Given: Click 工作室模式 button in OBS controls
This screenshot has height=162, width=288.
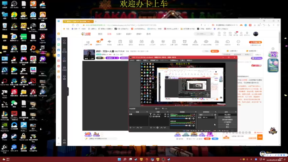Looking at the screenshot, I should point(228,122).
